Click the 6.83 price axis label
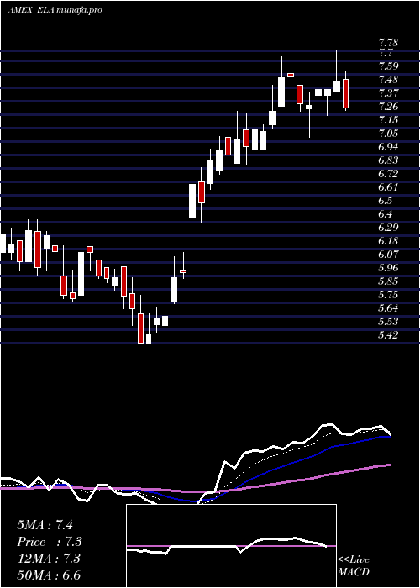This screenshot has height=588, width=420. pyautogui.click(x=388, y=160)
